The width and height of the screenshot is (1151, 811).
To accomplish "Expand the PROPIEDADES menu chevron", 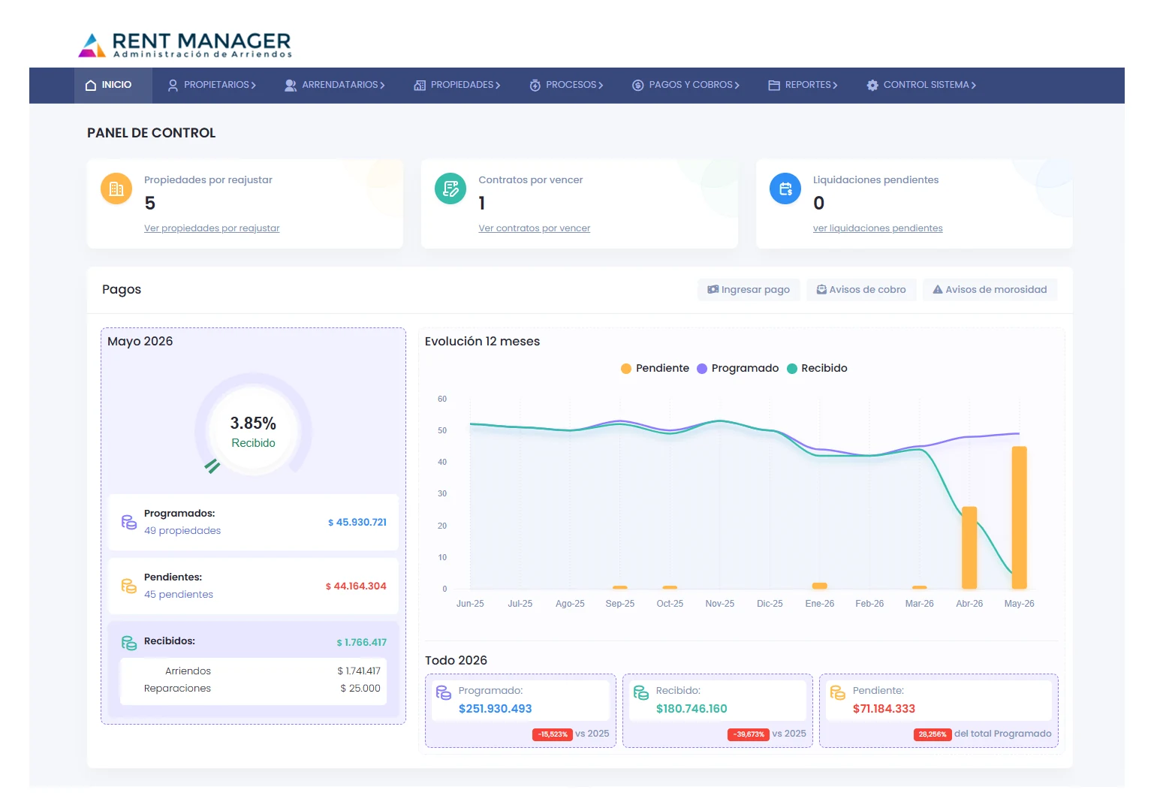I will 497,86.
